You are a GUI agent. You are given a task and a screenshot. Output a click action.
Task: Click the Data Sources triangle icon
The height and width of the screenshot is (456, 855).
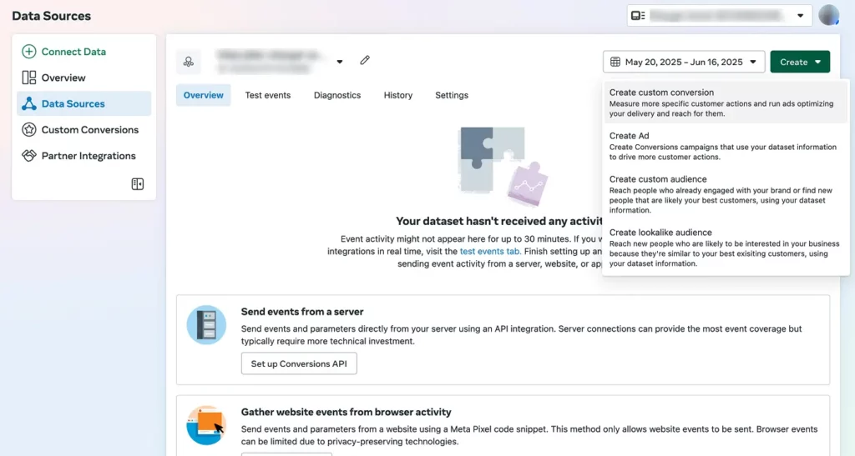pyautogui.click(x=29, y=104)
